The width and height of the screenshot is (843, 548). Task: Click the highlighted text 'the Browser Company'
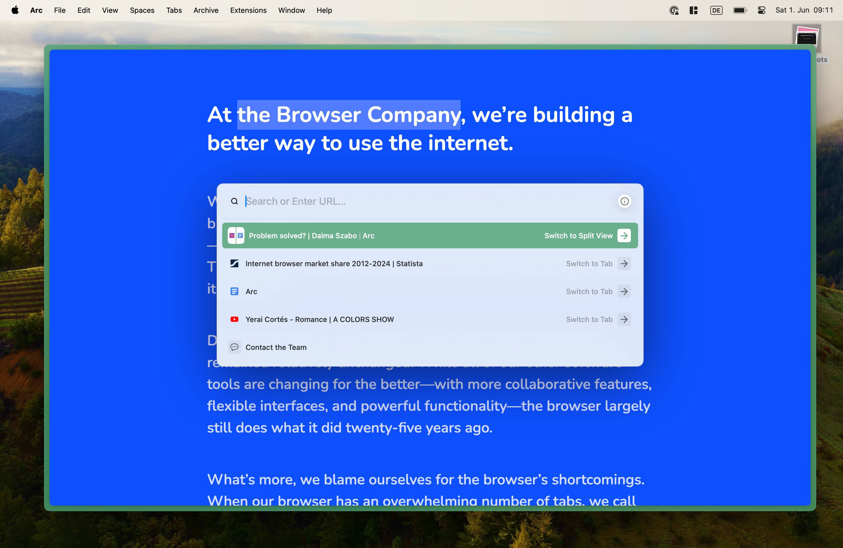tap(349, 115)
